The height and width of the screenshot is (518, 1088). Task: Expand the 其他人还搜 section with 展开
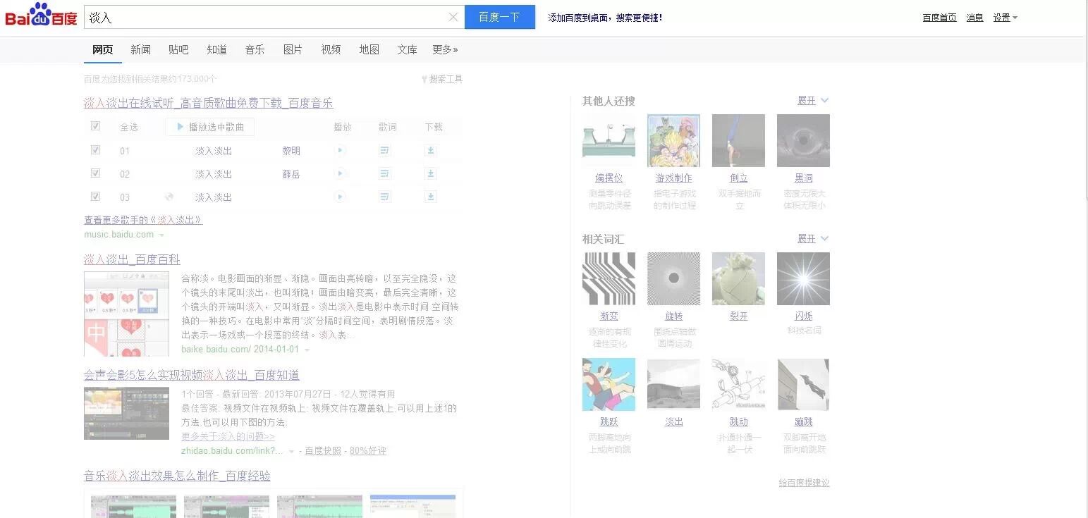(x=813, y=101)
